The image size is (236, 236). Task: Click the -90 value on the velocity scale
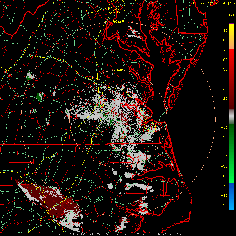click(x=224, y=205)
